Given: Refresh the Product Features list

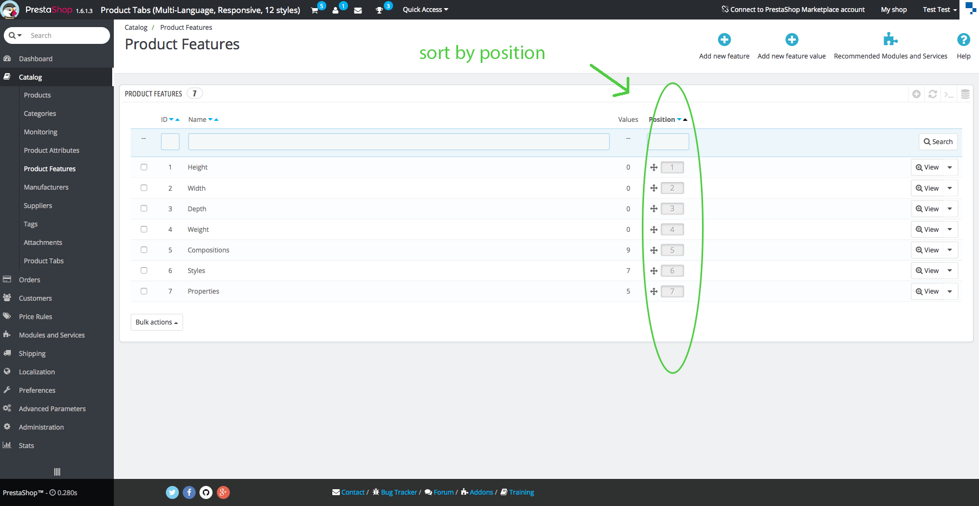Looking at the screenshot, I should pyautogui.click(x=933, y=94).
